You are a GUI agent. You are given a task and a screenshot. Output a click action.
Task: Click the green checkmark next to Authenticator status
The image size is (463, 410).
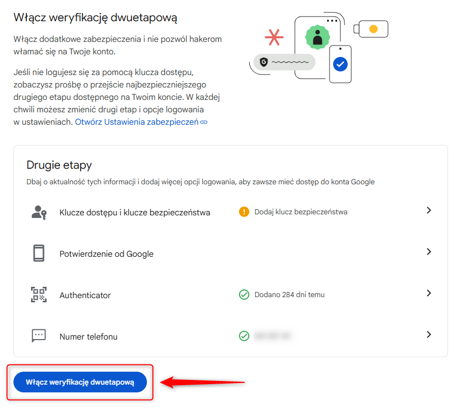(x=244, y=295)
